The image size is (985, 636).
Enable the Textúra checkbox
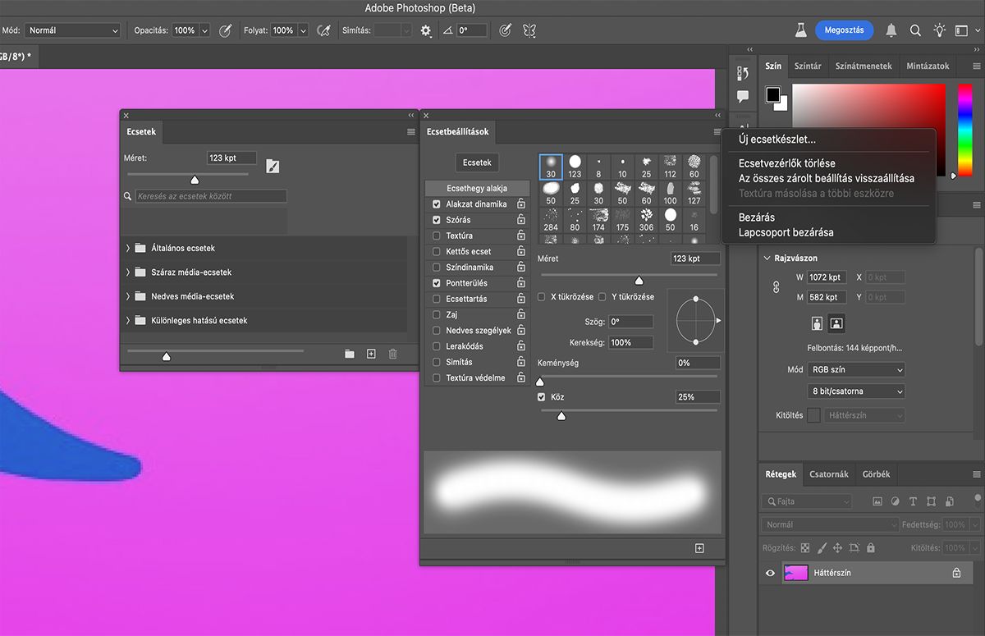pos(437,236)
